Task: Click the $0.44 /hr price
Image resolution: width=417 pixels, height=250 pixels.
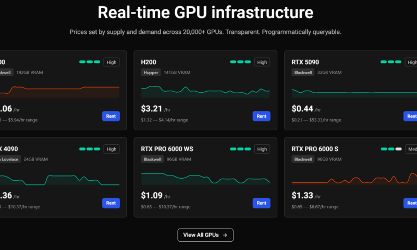Action: [306, 109]
